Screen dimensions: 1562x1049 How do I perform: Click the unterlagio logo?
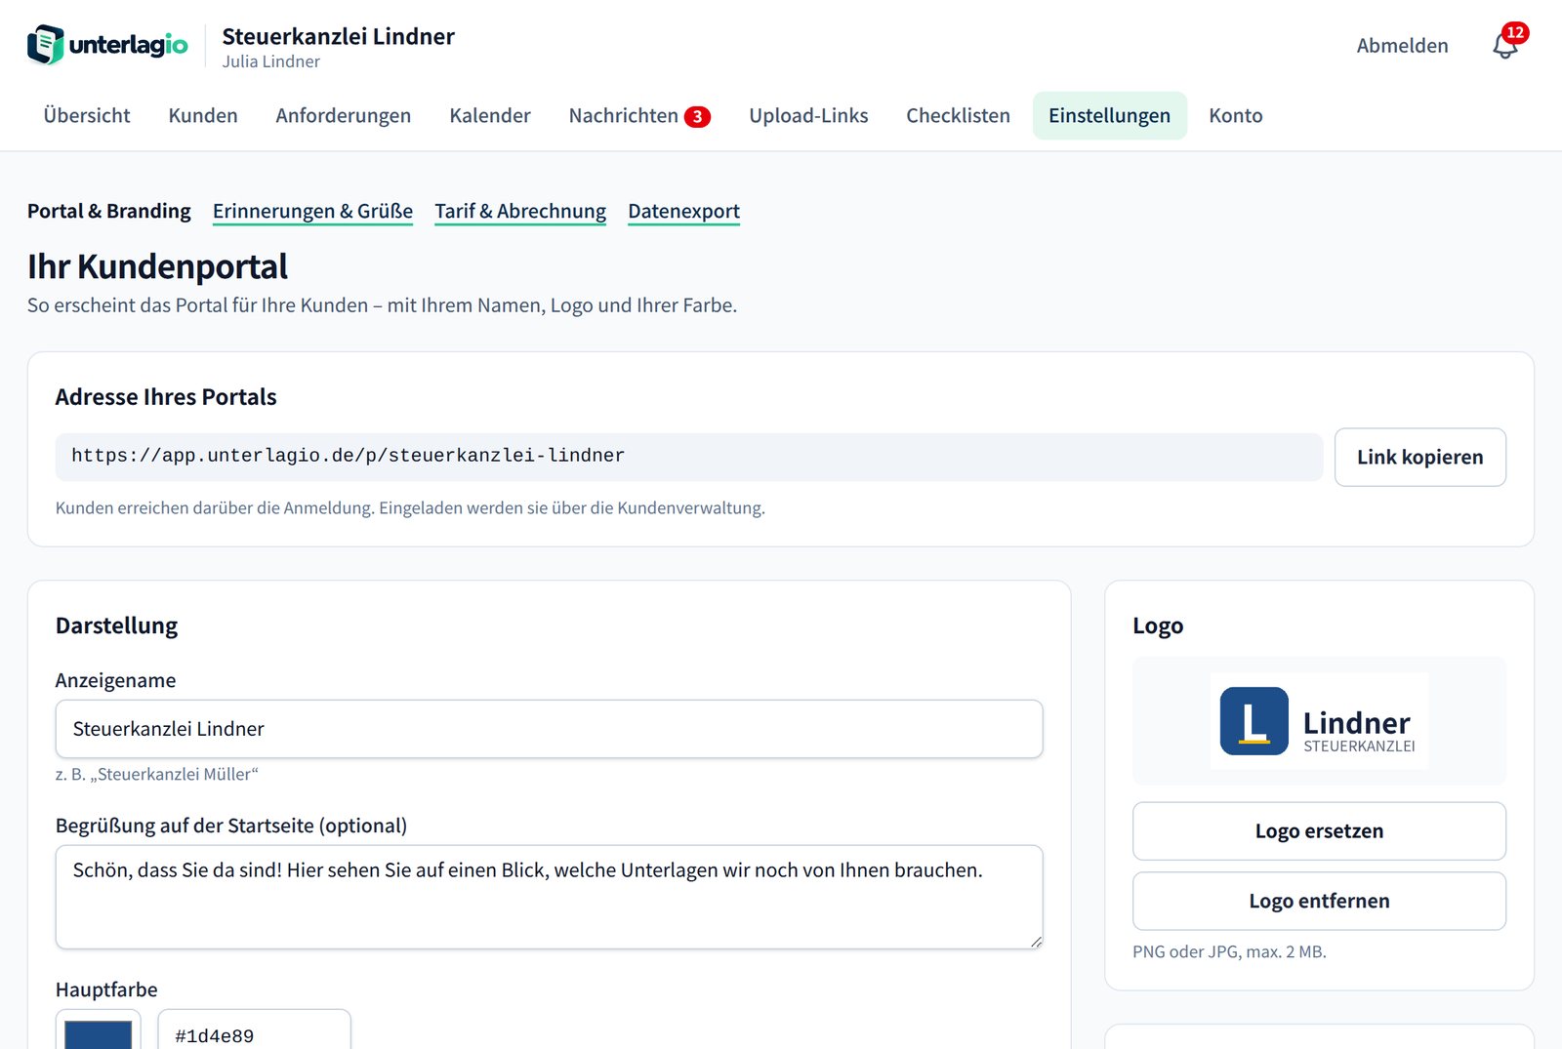pyautogui.click(x=107, y=45)
